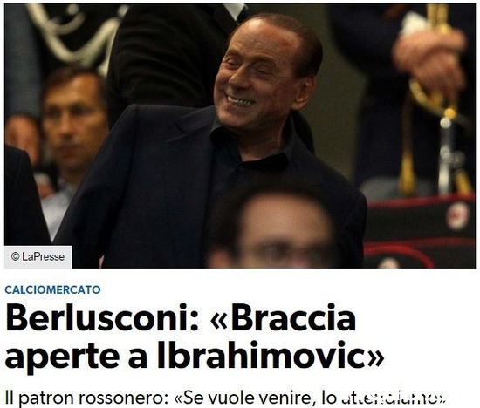The height and width of the screenshot is (408, 480).
Task: Click the LaPresse photo credit label
Action: (x=38, y=256)
